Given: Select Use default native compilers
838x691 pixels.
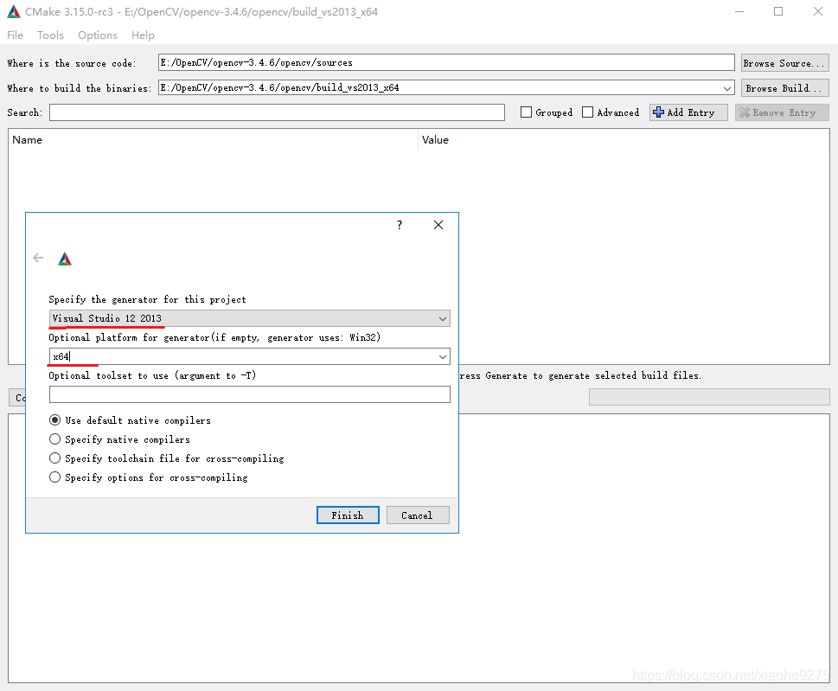Looking at the screenshot, I should pyautogui.click(x=54, y=420).
